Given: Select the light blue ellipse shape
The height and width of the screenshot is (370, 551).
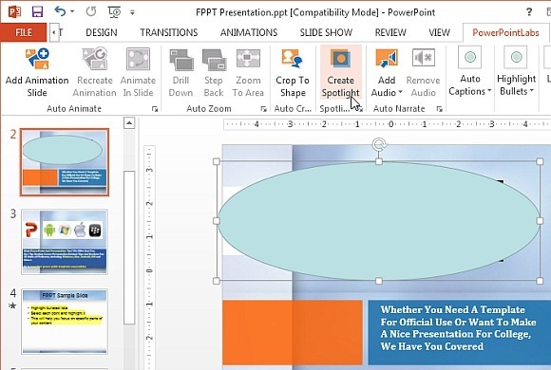Looking at the screenshot, I should (x=378, y=221).
